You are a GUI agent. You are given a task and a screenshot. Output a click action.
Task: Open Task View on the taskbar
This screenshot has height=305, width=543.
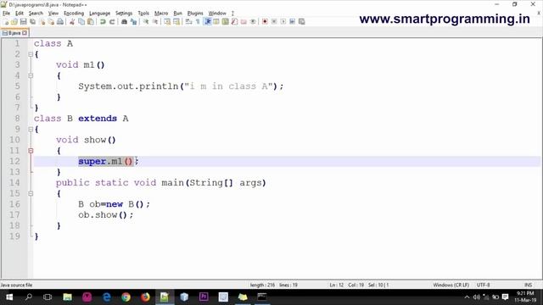(48, 297)
